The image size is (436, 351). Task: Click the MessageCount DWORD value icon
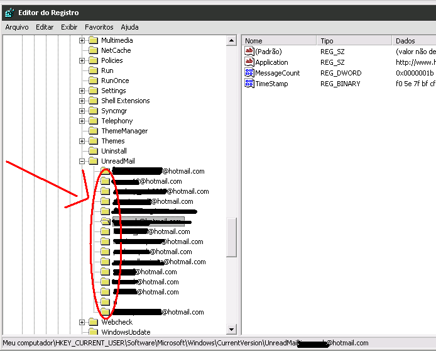pos(249,73)
